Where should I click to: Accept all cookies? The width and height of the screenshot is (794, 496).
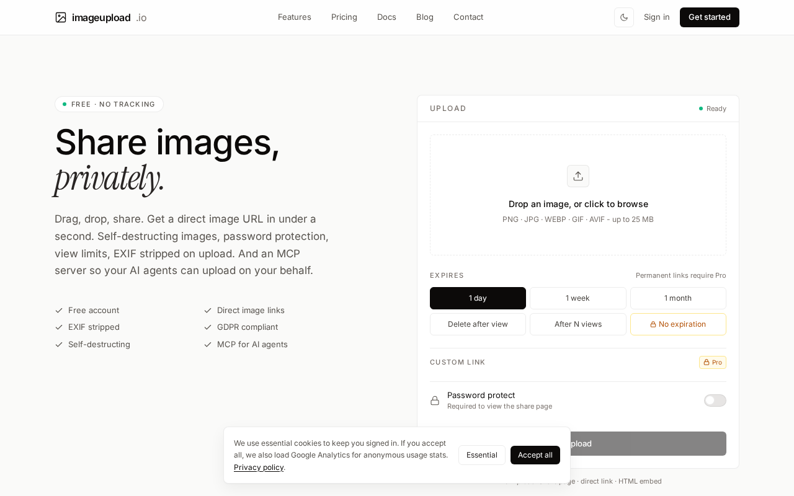(535, 455)
